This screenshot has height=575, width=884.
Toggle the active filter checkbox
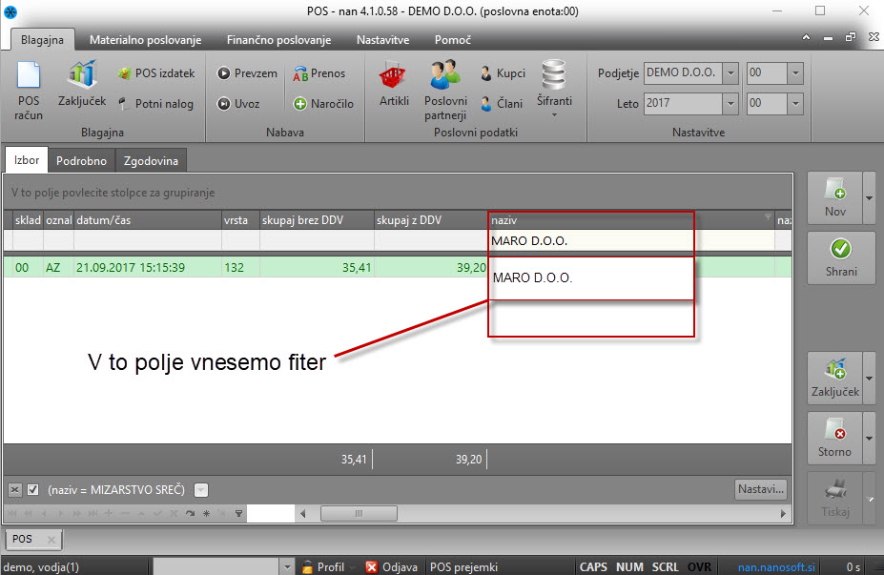[x=32, y=490]
